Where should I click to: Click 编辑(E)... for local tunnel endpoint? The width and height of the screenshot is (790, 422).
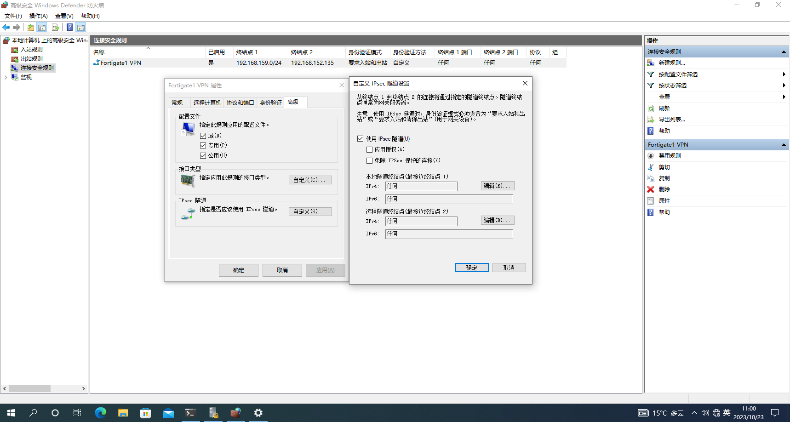(498, 186)
